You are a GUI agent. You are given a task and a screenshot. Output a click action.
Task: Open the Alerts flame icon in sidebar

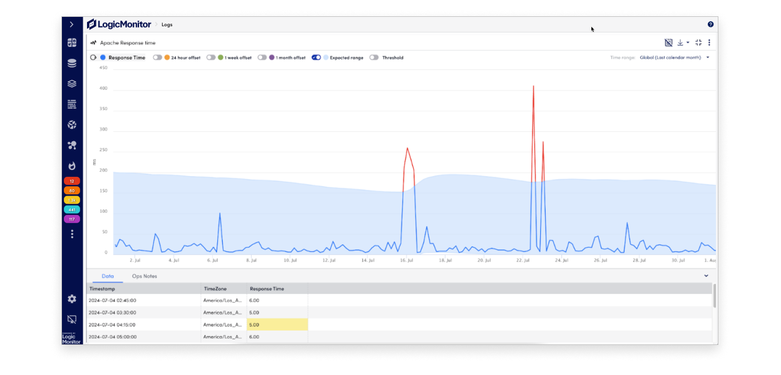click(x=72, y=166)
